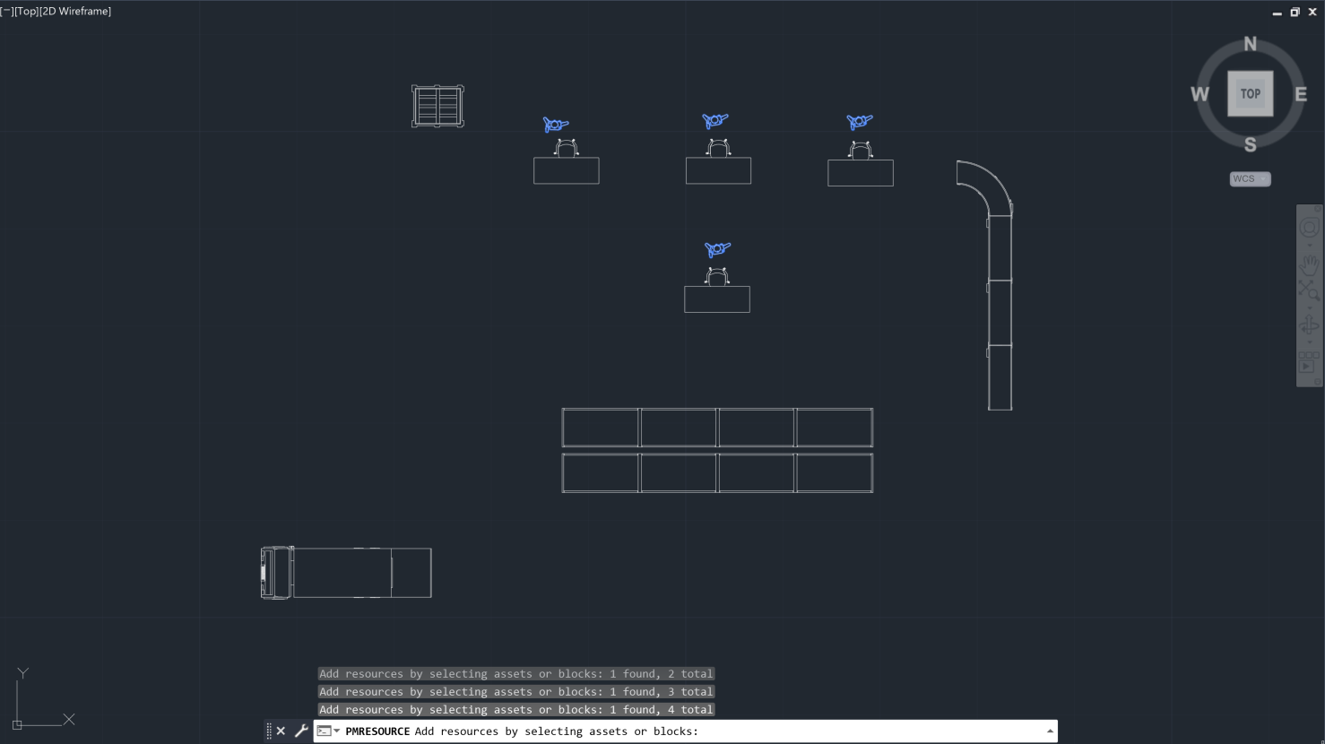Close the navigation bar with its small X
The width and height of the screenshot is (1325, 744).
[x=1318, y=209]
